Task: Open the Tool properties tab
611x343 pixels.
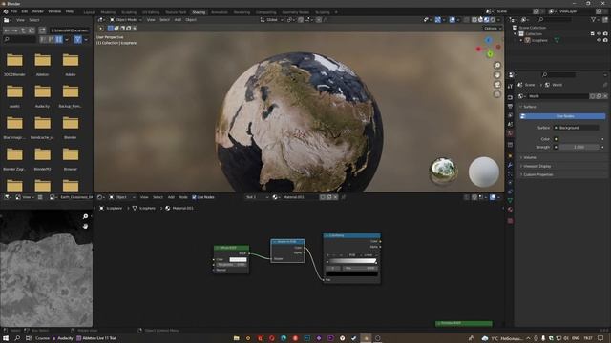Action: [x=510, y=87]
